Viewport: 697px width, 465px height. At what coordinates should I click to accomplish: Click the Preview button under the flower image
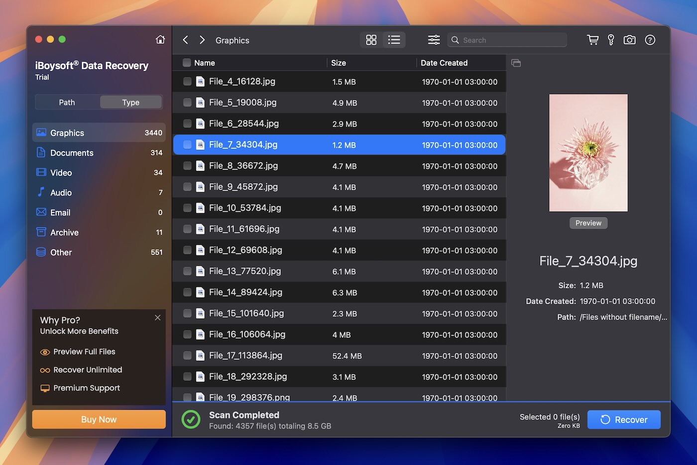tap(588, 223)
